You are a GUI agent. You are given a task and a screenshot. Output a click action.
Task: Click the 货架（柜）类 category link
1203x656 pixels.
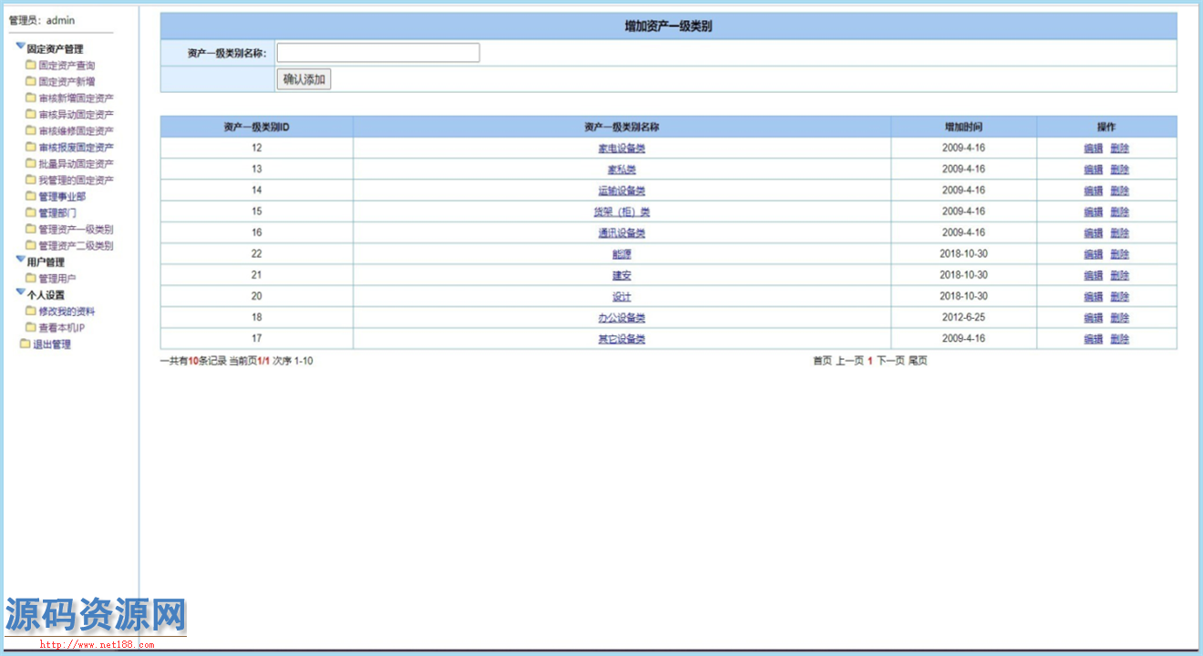pyautogui.click(x=622, y=212)
